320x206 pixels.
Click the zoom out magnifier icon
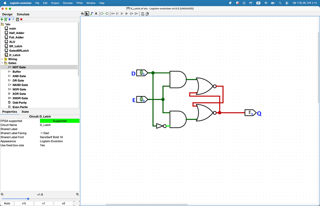click(x=2, y=194)
